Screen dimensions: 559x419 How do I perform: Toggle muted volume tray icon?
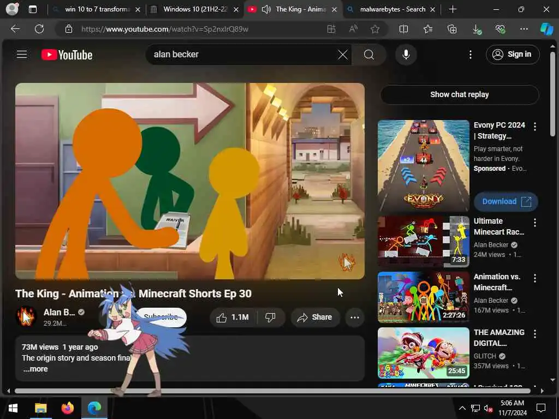488,408
